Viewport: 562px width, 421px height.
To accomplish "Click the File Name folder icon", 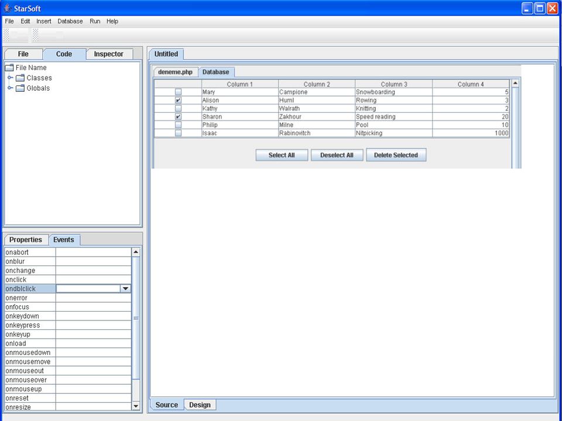I will [x=9, y=68].
